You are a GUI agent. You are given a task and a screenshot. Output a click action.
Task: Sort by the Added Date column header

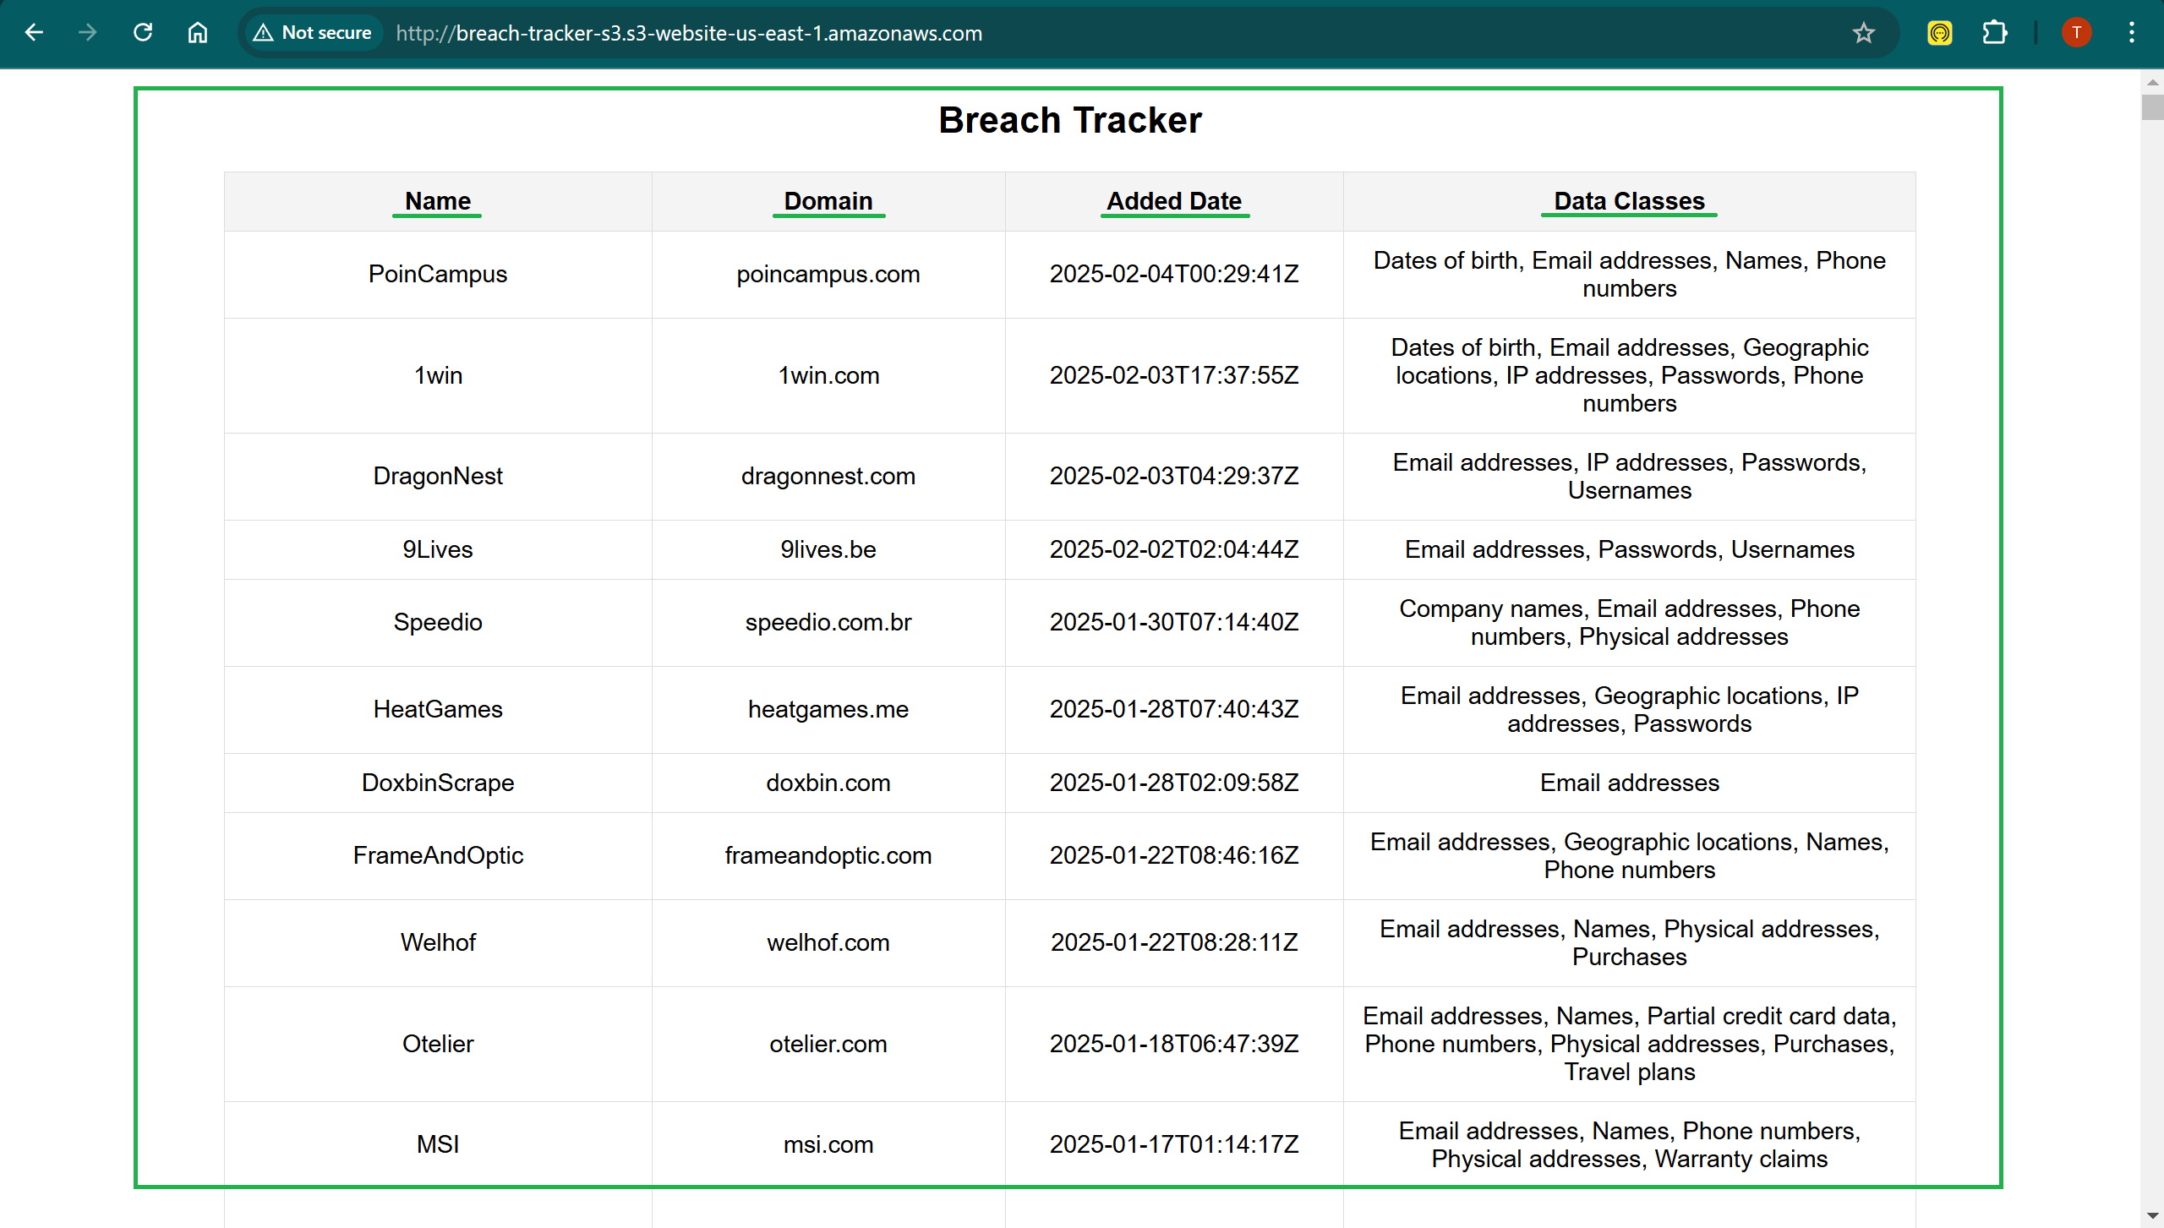coord(1174,201)
